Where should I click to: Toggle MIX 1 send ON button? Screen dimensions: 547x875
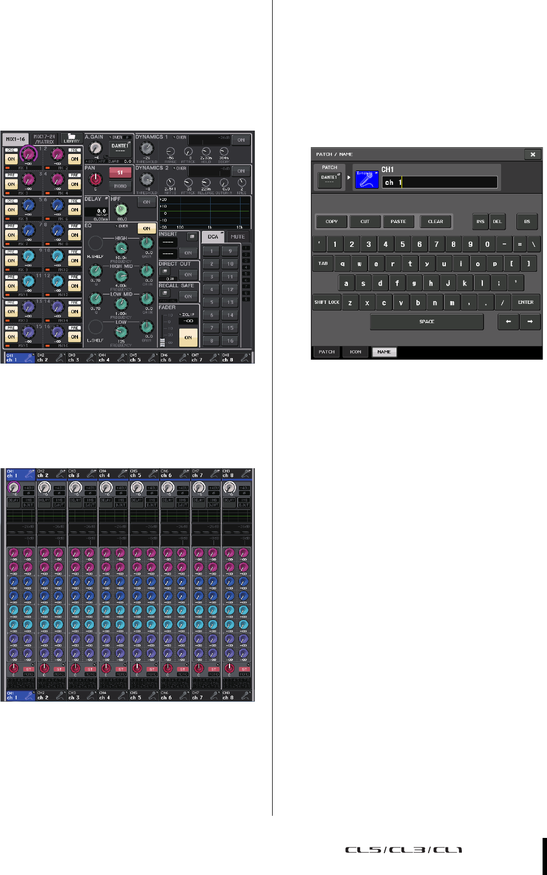11,159
